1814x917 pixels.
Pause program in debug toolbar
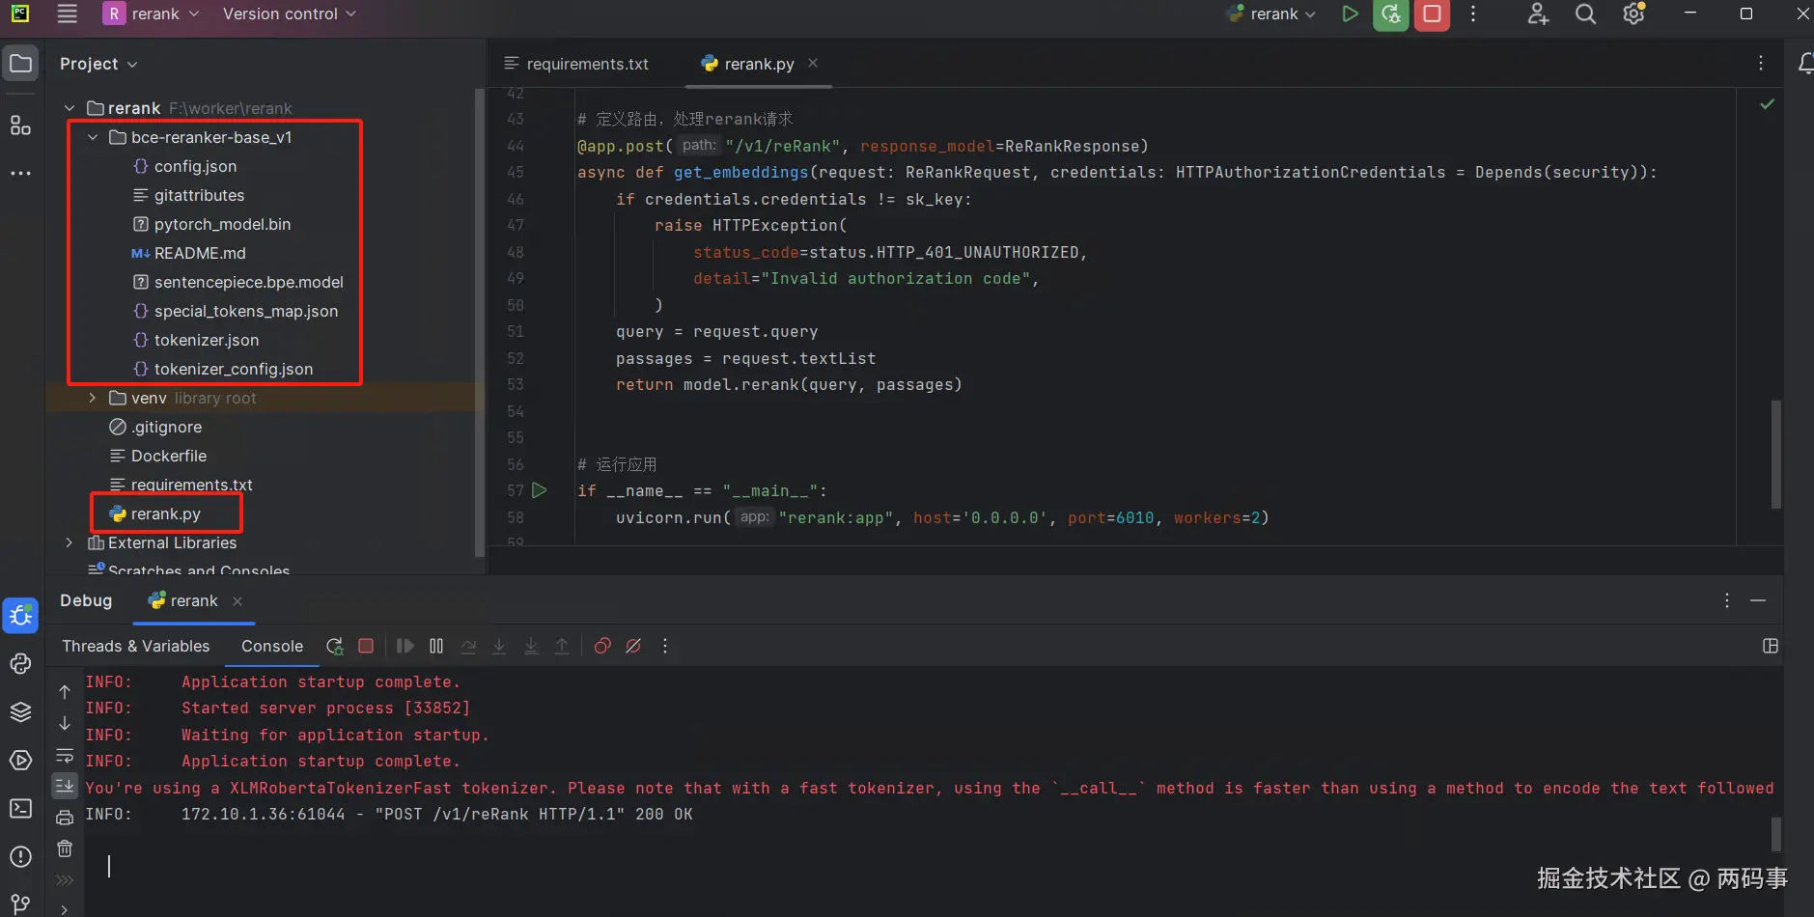pos(436,646)
